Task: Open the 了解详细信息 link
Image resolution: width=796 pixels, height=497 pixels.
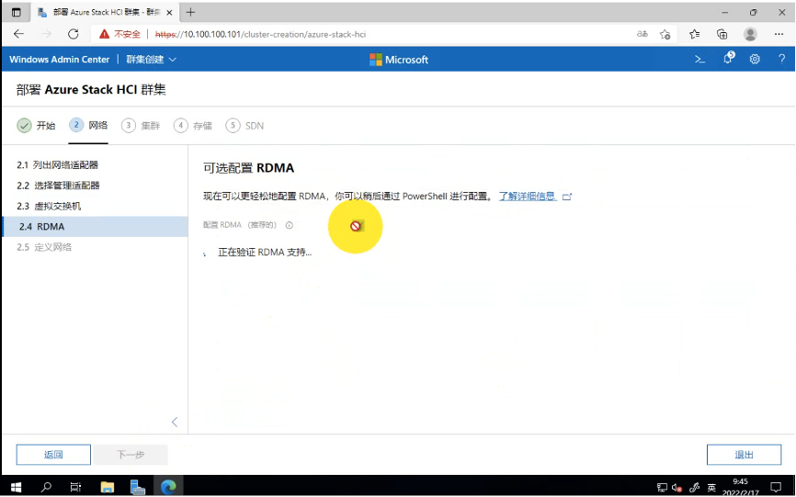Action: point(527,197)
